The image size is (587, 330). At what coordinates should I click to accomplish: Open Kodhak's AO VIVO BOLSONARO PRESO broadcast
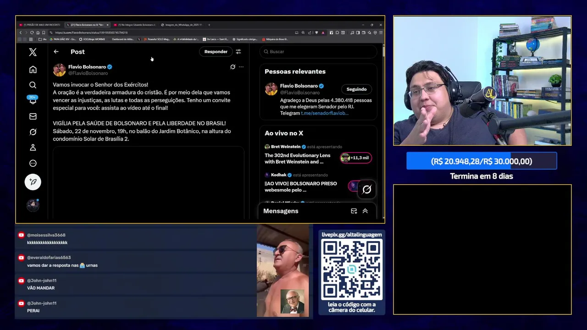[300, 187]
